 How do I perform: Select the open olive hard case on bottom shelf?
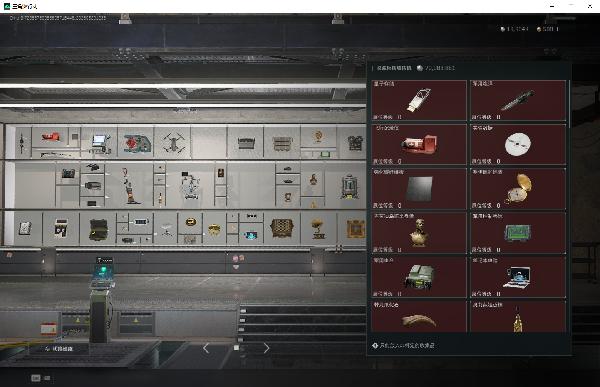point(99,229)
